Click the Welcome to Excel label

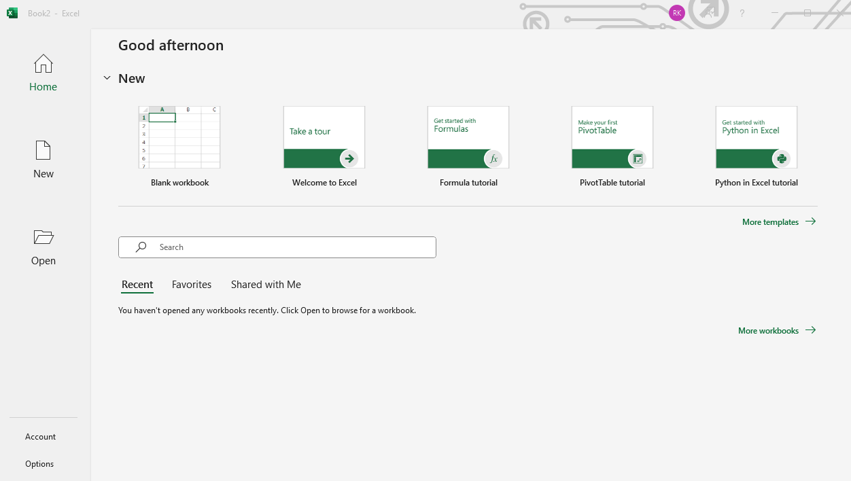(x=324, y=183)
